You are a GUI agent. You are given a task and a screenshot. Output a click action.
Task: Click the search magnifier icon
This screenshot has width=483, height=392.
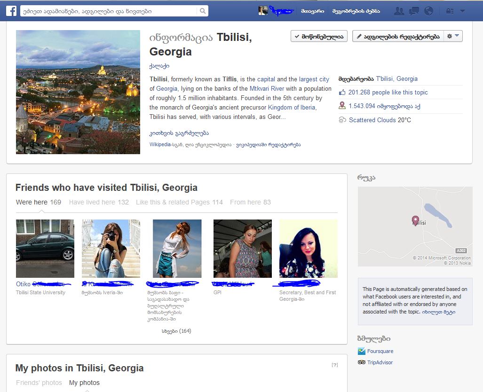pos(202,11)
